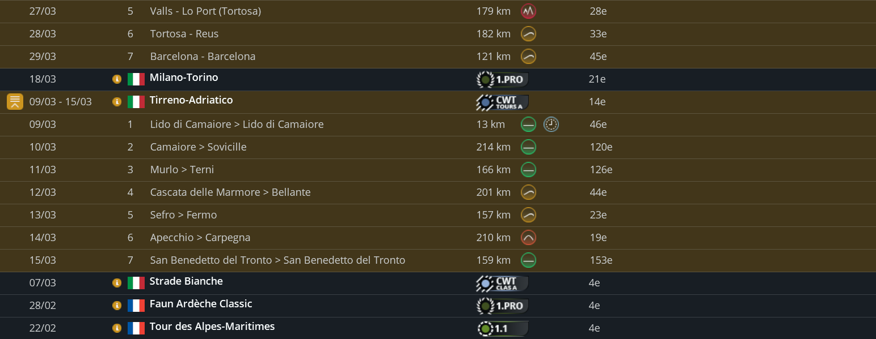
Task: Click mountain profile icon for Valls stage
Action: tap(528, 11)
